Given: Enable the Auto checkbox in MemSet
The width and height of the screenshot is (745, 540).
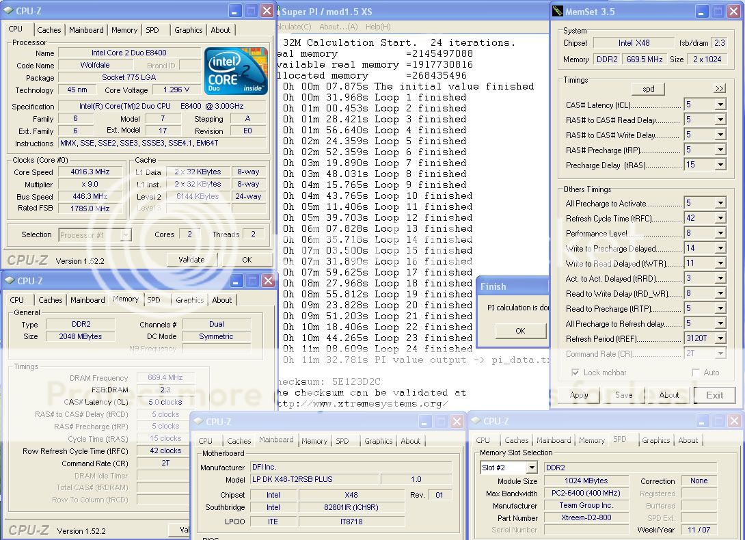Looking at the screenshot, I should tap(696, 373).
